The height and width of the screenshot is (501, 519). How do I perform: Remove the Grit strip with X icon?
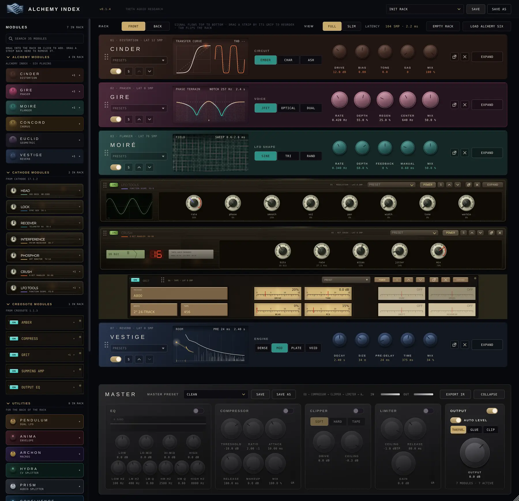[x=446, y=280]
